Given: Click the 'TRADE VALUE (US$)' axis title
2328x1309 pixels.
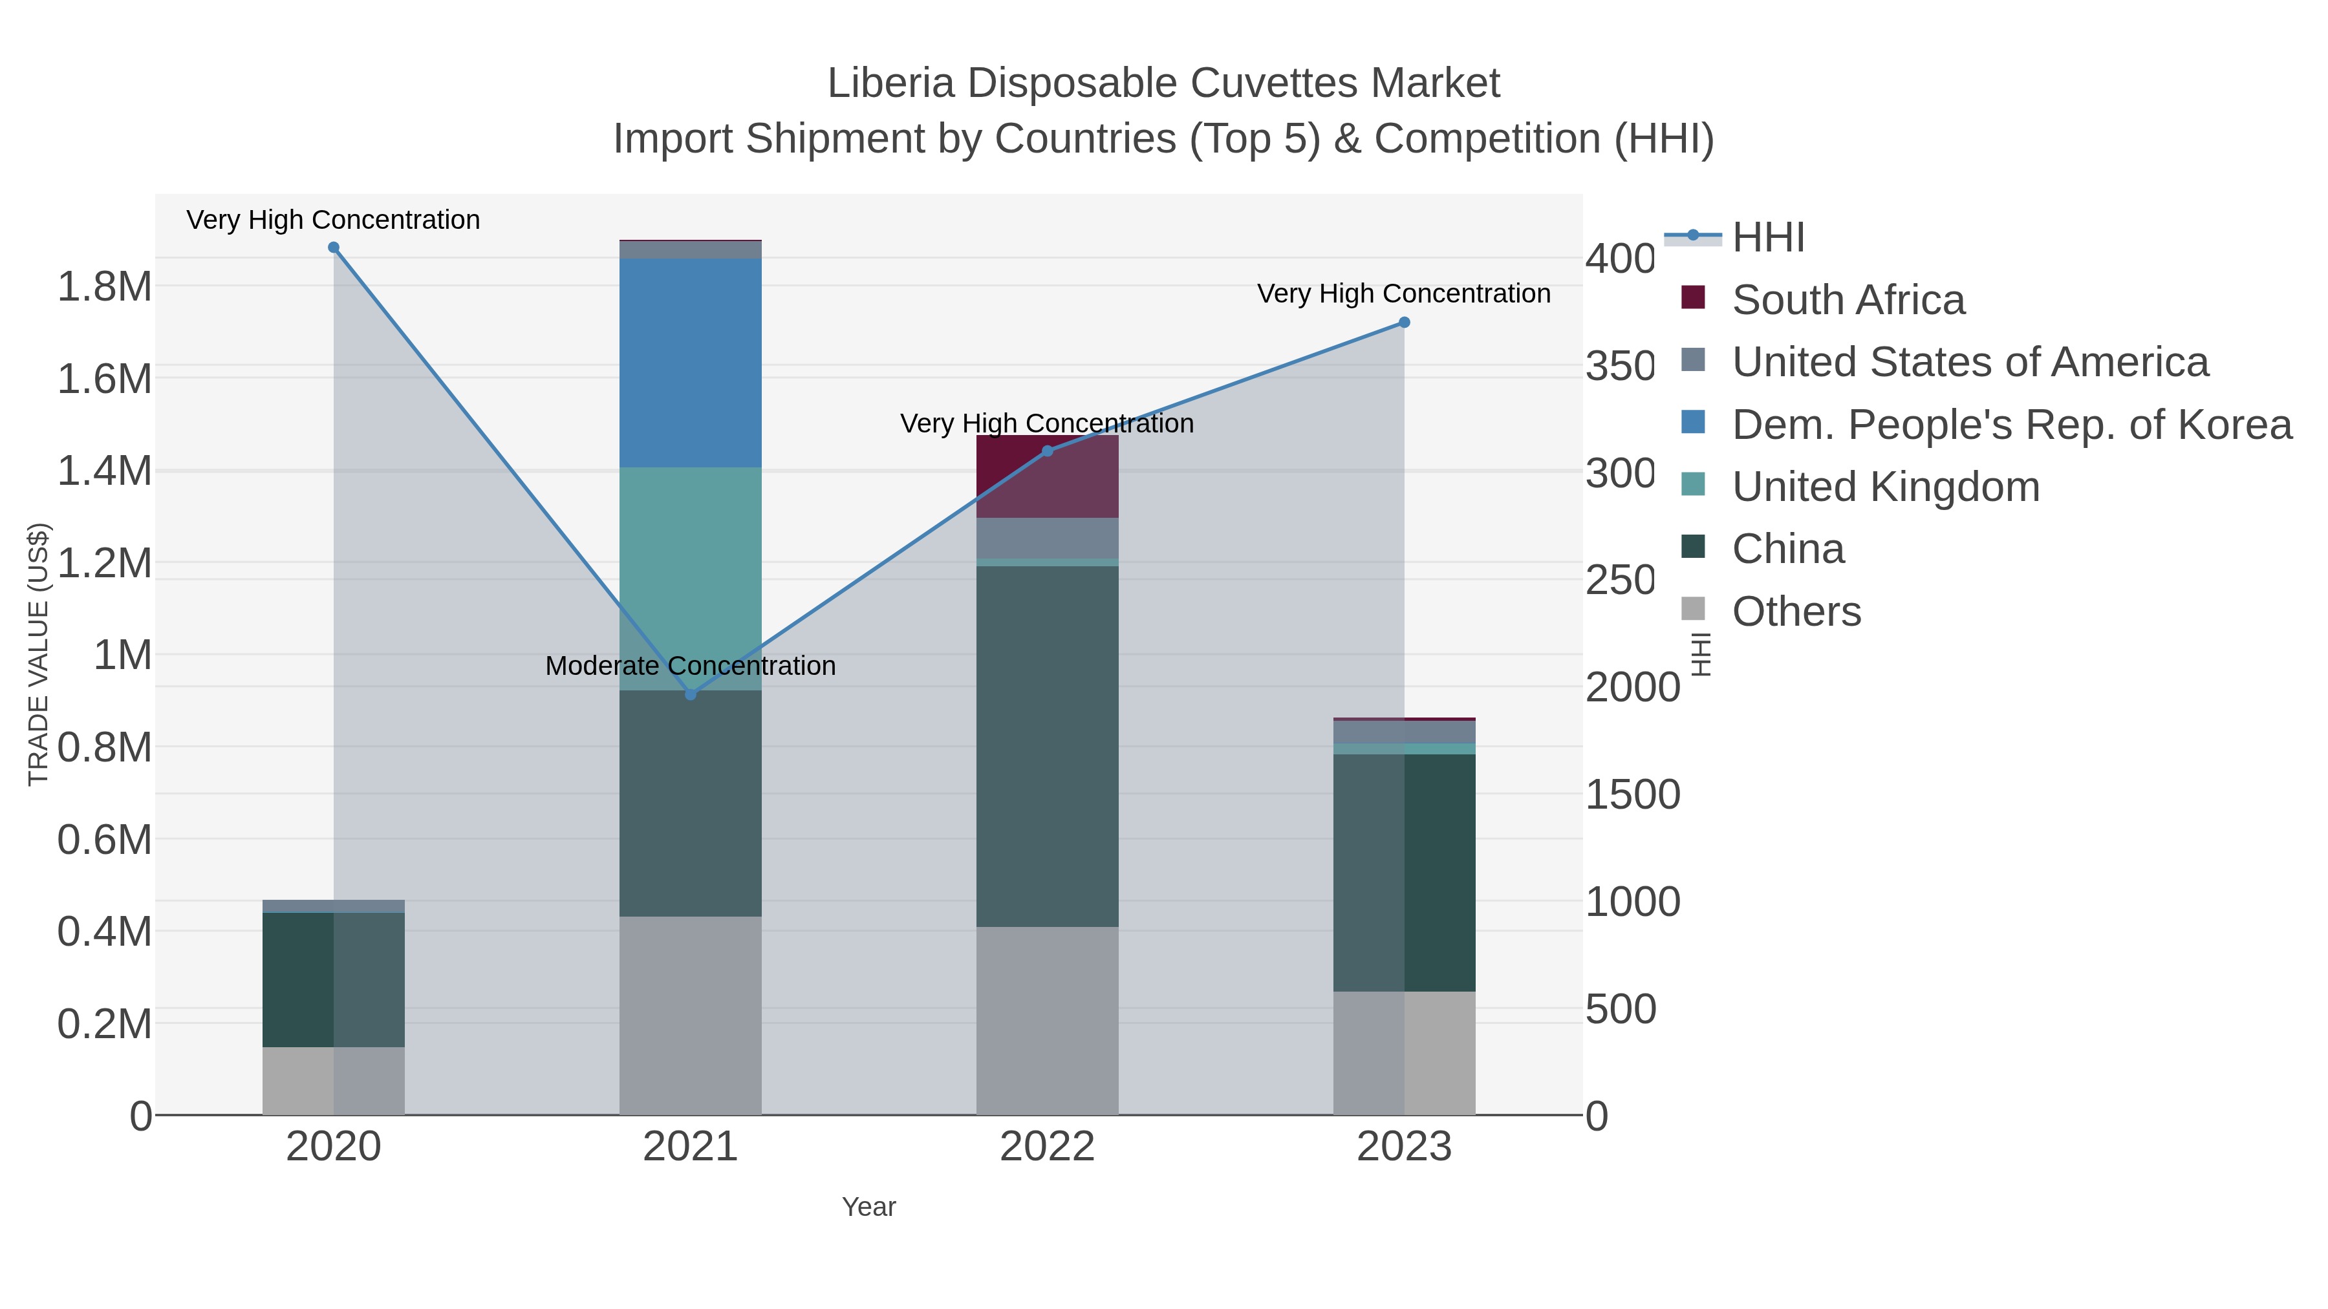Looking at the screenshot, I should [38, 654].
